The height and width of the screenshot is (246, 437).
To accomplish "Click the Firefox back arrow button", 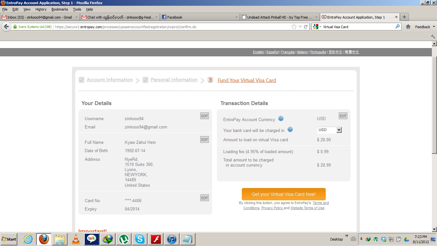I will 6,27.
